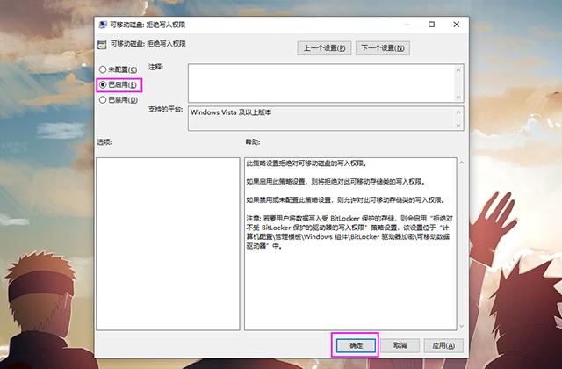This screenshot has width=562, height=369.
Task: Click up arrow of supported platform scrollbar
Action: click(458, 112)
